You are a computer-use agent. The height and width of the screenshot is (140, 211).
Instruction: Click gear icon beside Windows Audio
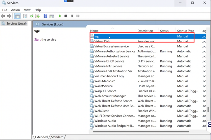(x=92, y=121)
